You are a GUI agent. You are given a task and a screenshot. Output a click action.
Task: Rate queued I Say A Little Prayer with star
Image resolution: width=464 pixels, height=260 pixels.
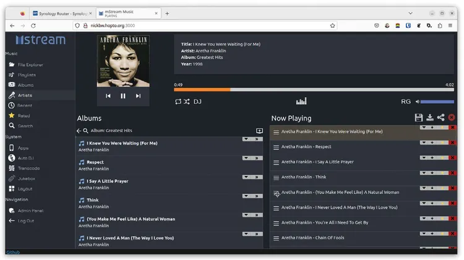442,157
